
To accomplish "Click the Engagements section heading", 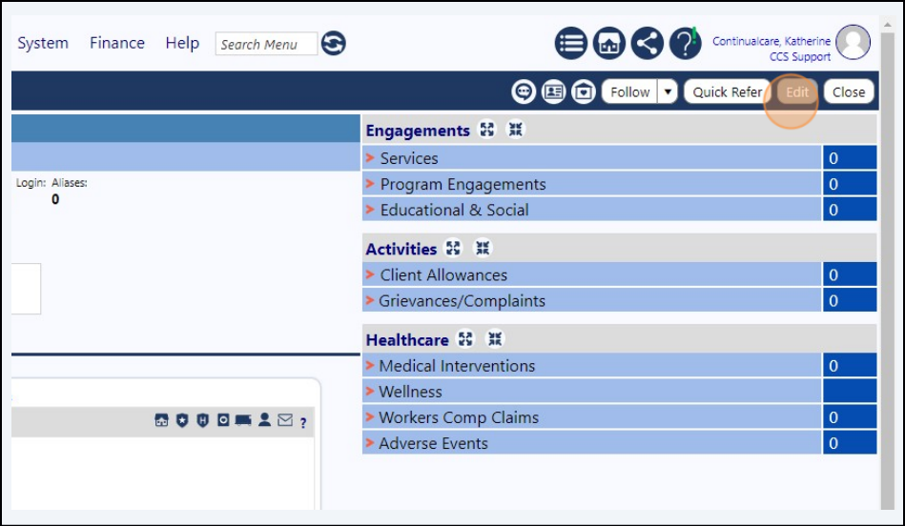I will click(418, 131).
